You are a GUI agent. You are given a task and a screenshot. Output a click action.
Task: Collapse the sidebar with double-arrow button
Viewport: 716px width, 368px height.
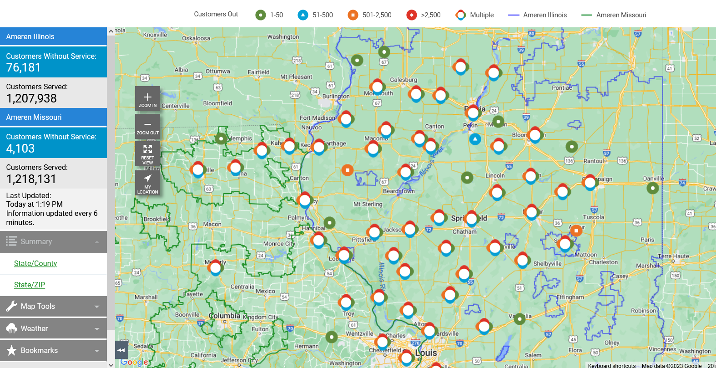coord(121,350)
